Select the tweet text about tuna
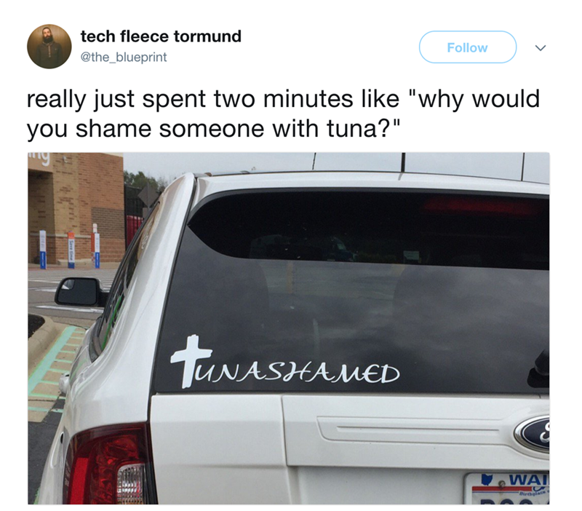Viewport: 582px width, 511px height. click(x=283, y=114)
